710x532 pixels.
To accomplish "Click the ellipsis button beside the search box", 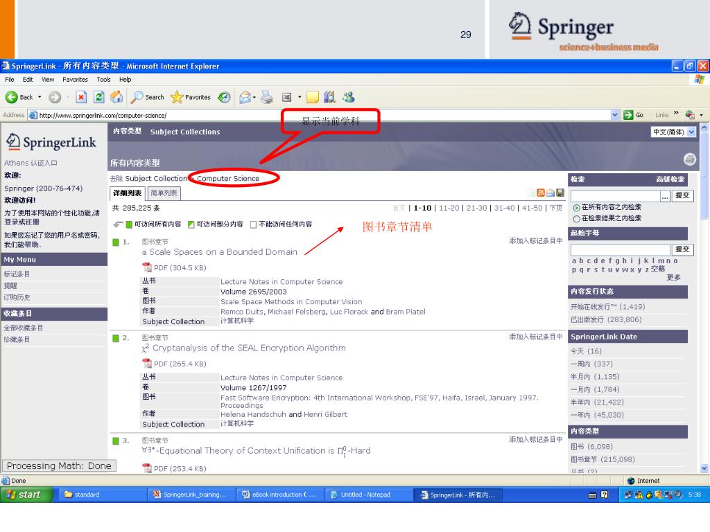I will point(665,196).
